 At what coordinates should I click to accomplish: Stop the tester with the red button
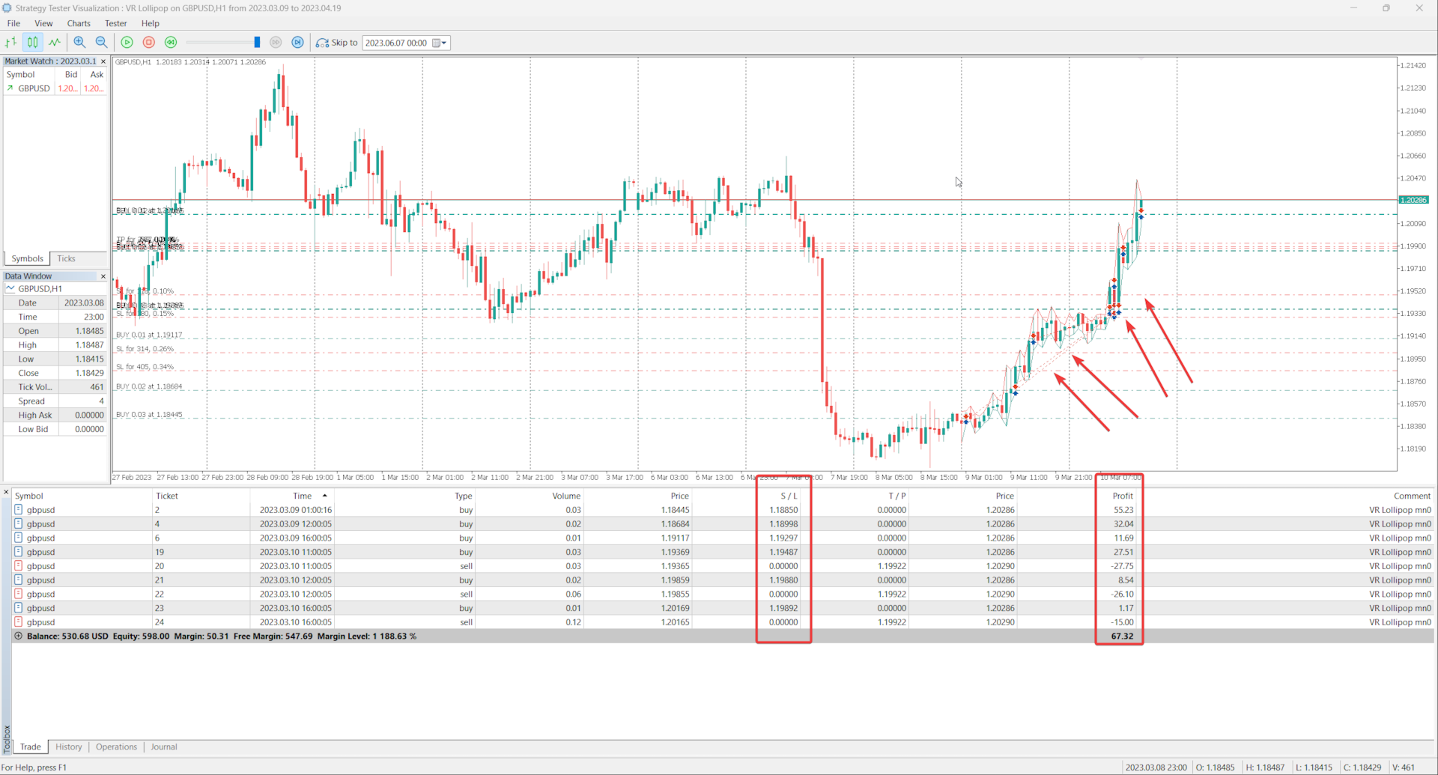click(149, 43)
